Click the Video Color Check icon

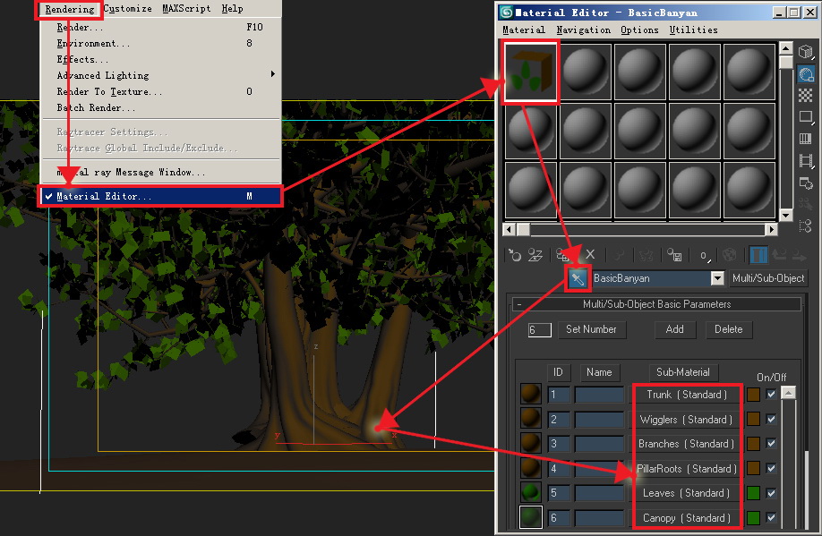point(806,139)
